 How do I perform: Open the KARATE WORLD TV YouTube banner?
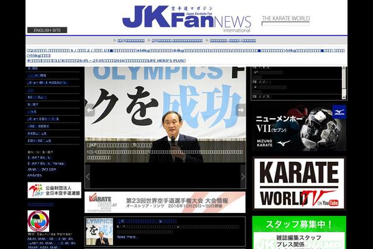coord(299,184)
